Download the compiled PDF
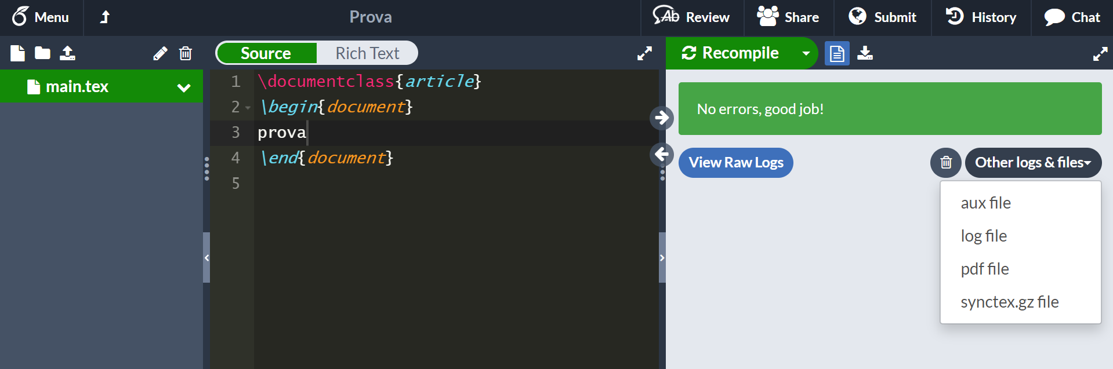The height and width of the screenshot is (369, 1113). point(865,53)
